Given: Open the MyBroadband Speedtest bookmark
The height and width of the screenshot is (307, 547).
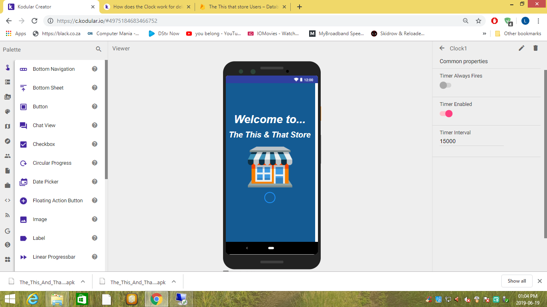Looking at the screenshot, I should (337, 34).
